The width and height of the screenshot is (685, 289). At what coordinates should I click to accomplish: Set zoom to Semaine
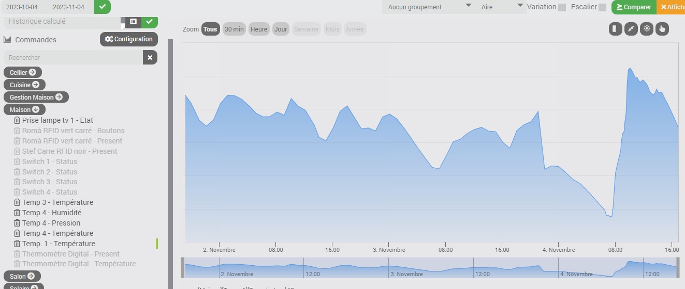pos(306,29)
